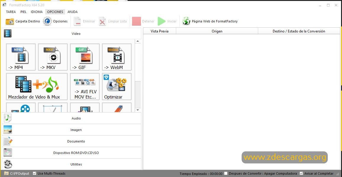Open the -> AVI FLV MOV Etc tile
The image size is (342, 177).
85,87
